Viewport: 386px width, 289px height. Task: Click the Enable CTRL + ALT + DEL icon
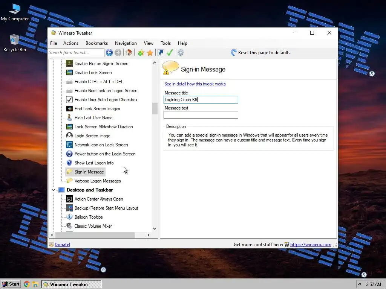coord(69,82)
